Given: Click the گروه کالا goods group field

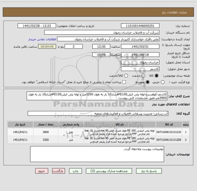Looking at the screenshot, I should (98, 114).
